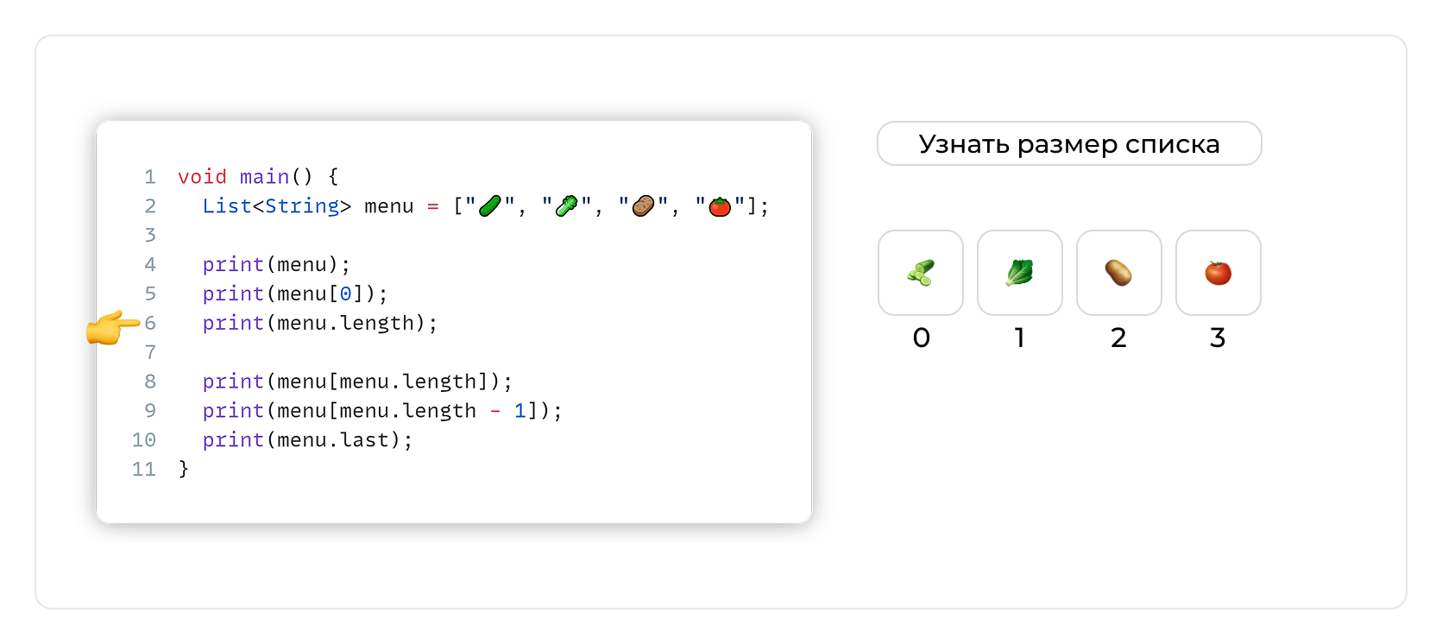Screen dimensions: 1442x644
Task: Select the cucumber list tile
Action: click(x=921, y=273)
